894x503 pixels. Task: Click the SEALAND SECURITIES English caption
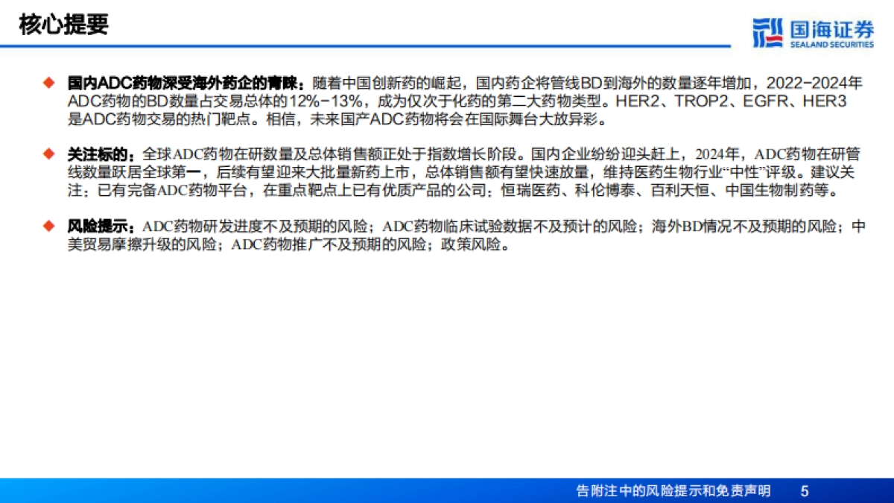coord(829,45)
